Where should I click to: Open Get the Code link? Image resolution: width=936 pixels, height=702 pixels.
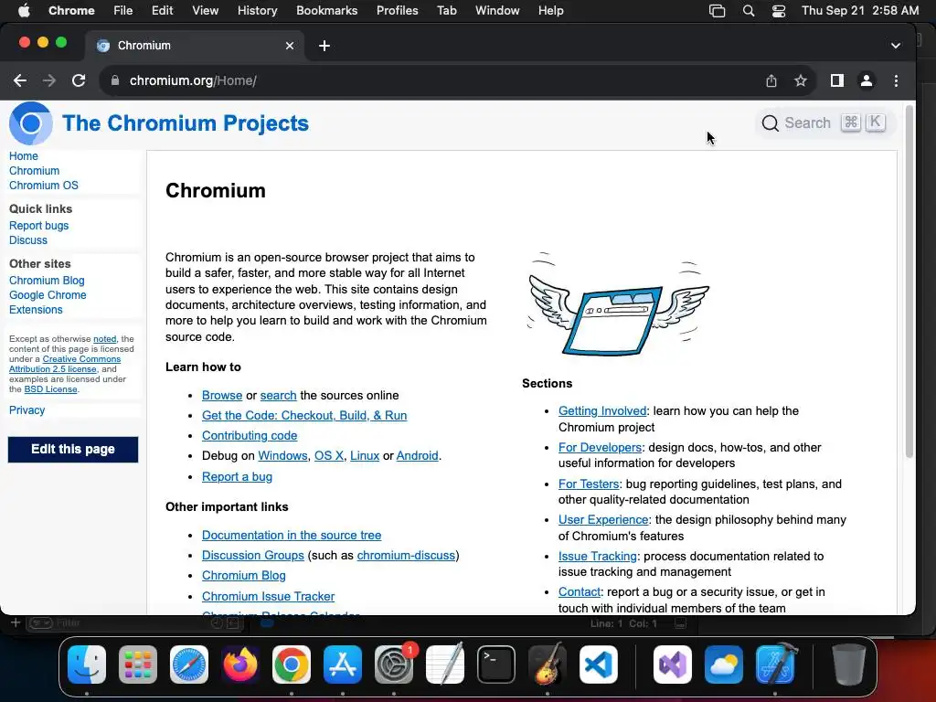click(x=304, y=416)
